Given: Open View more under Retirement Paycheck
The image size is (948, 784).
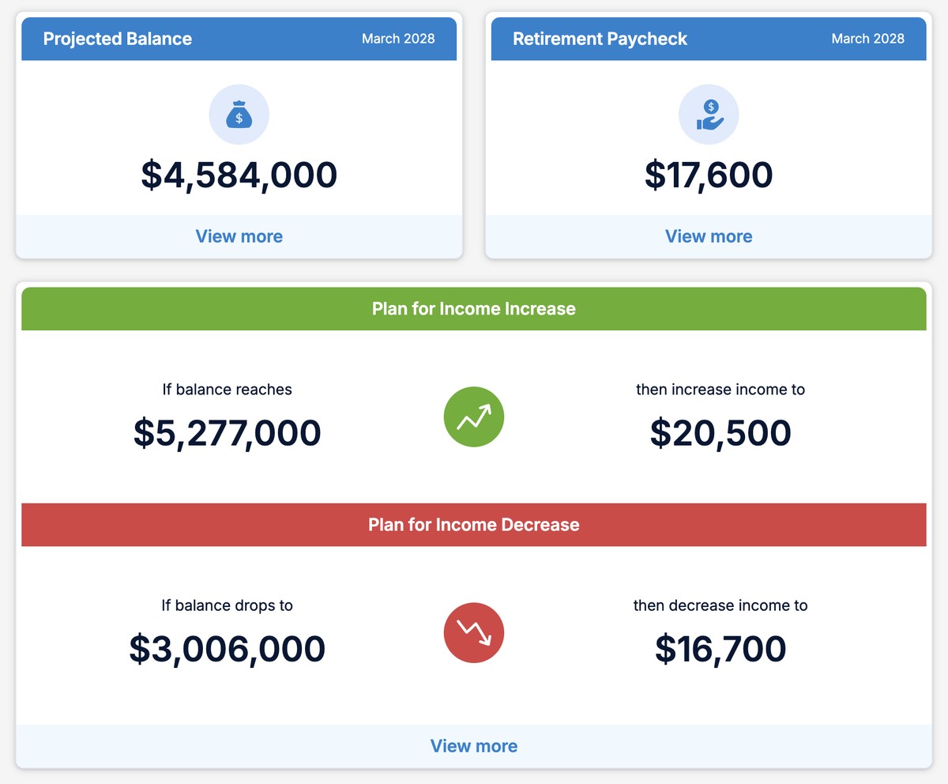Looking at the screenshot, I should 709,236.
